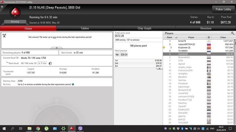Launch Google Chrome from taskbar
The height and width of the screenshot is (132, 236).
[38, 129]
